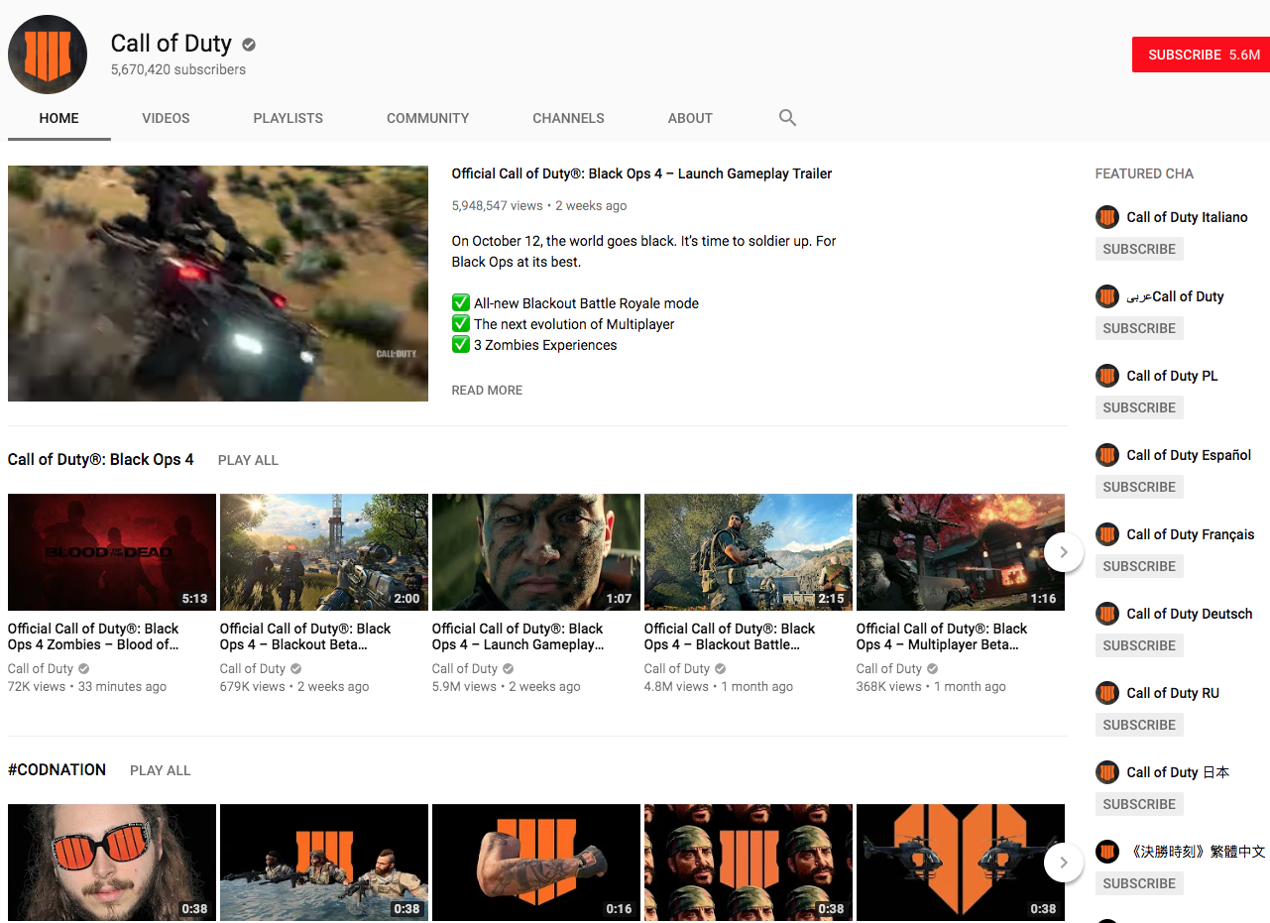Subscribe to the Arabic Call of Duty channel
Screen dimensions: 1270x923
[1139, 328]
